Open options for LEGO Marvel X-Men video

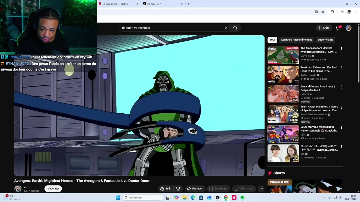(341, 127)
